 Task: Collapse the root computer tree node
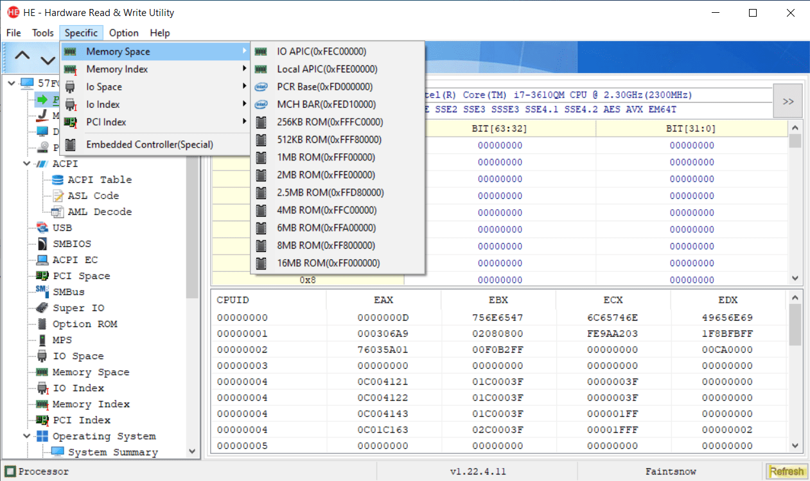point(11,83)
